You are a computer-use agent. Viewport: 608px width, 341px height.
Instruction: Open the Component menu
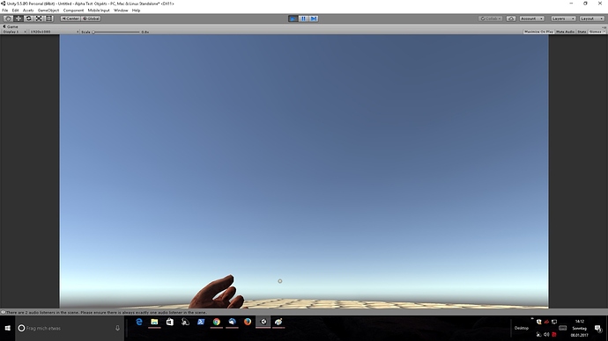(x=73, y=11)
